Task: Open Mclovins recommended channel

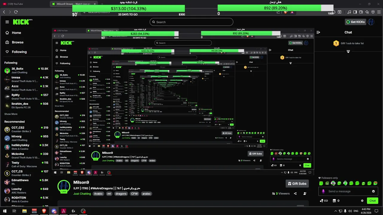Action: coord(26,156)
